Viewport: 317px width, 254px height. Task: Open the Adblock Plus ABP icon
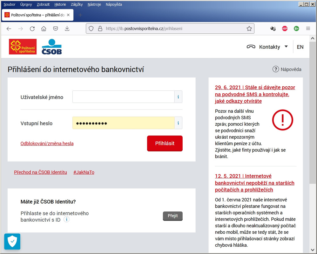click(285, 29)
